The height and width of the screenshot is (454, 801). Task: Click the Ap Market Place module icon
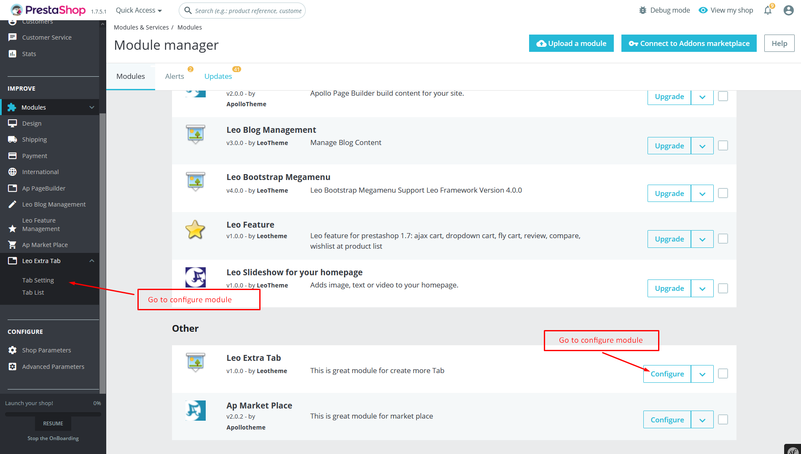[x=196, y=411]
